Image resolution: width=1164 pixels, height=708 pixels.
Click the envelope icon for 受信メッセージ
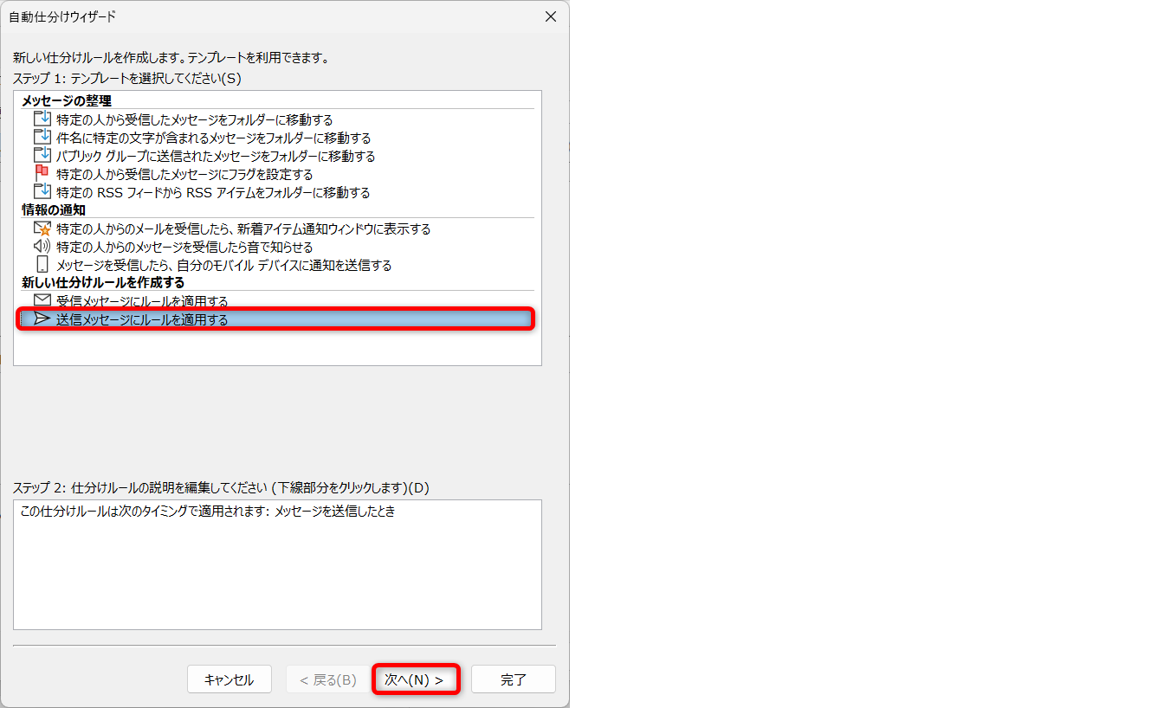tap(42, 301)
